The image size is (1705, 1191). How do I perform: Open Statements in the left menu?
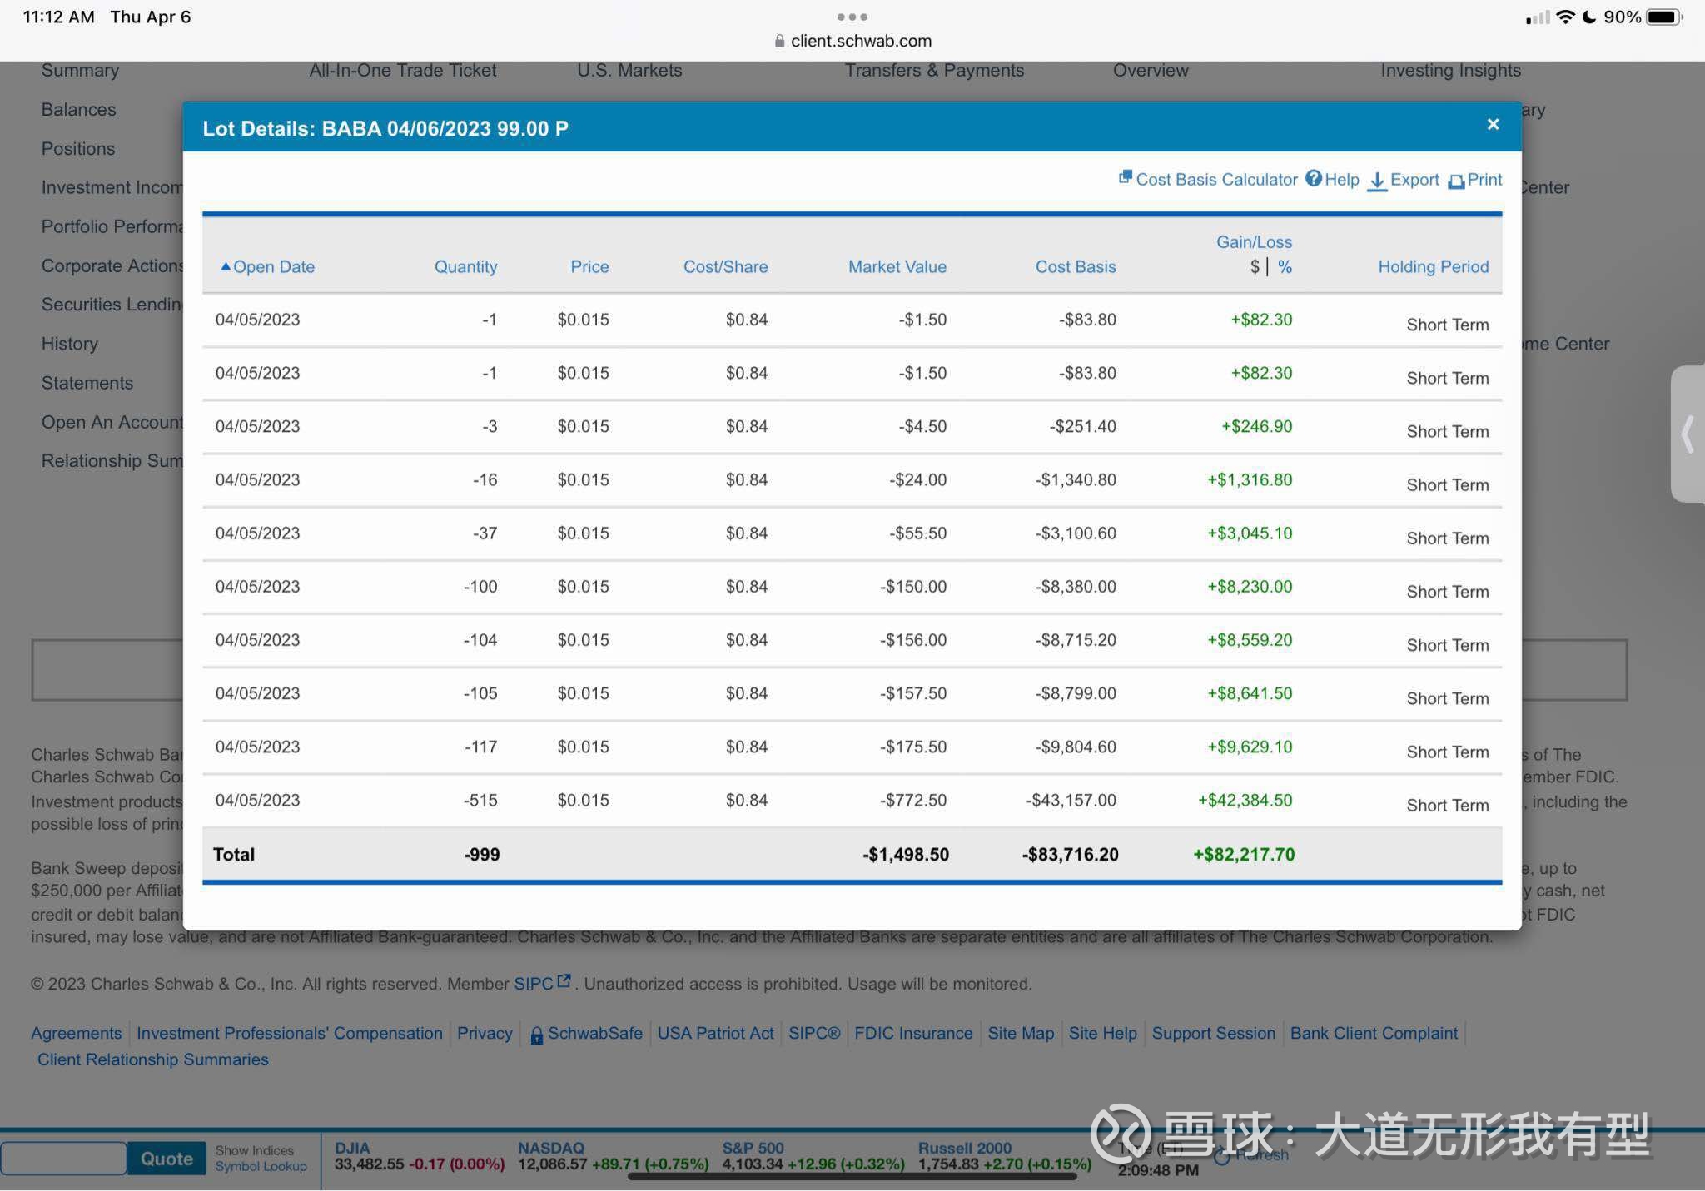(x=87, y=382)
